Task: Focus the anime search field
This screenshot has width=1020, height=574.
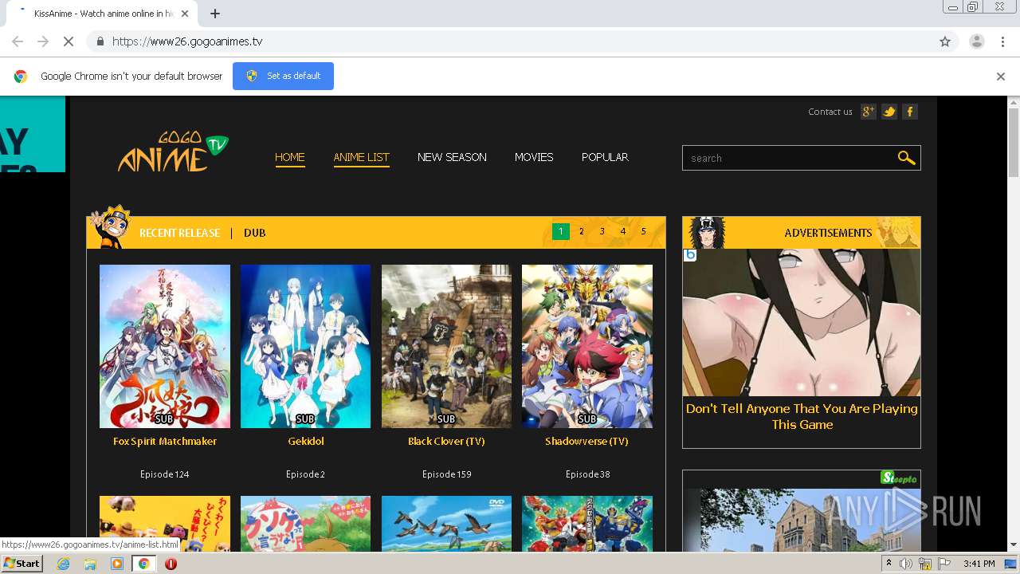Action: (789, 158)
